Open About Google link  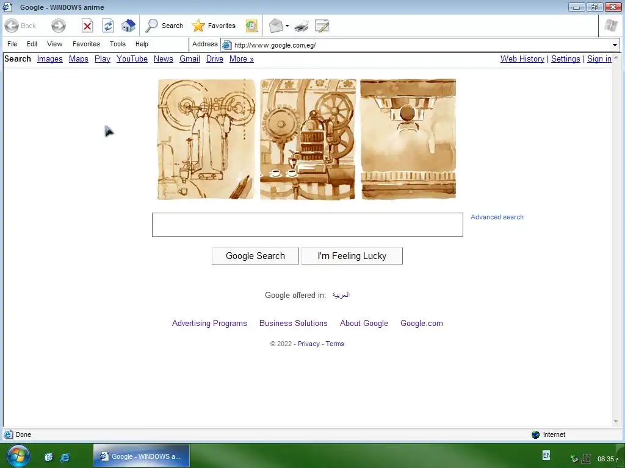[364, 323]
